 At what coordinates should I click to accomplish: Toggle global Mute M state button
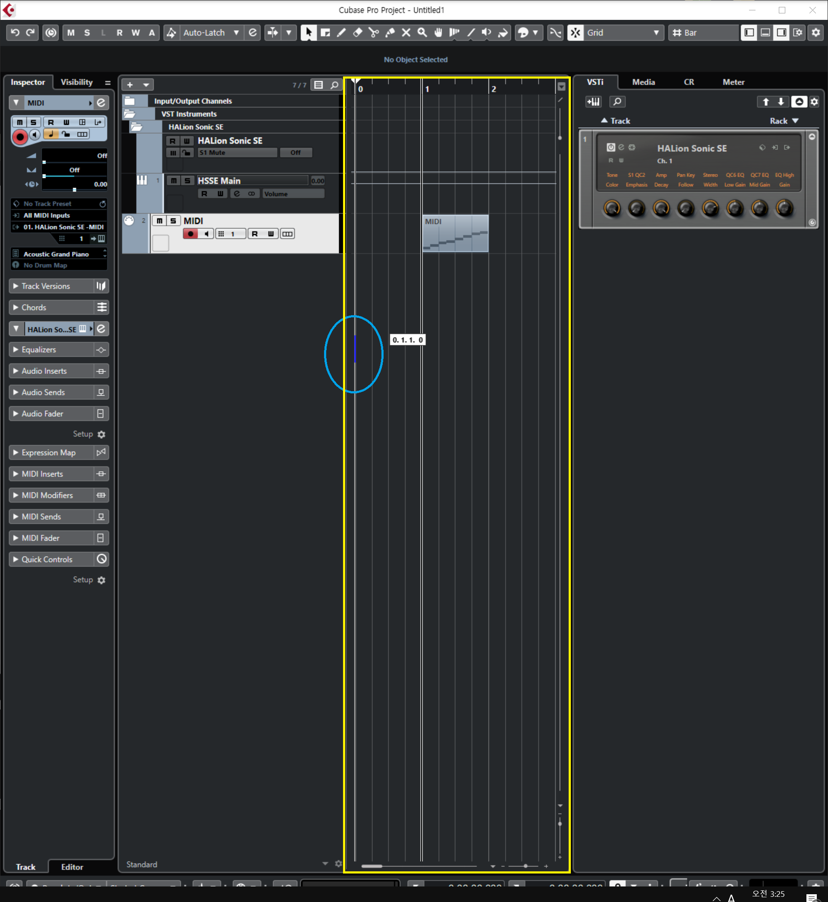click(71, 33)
